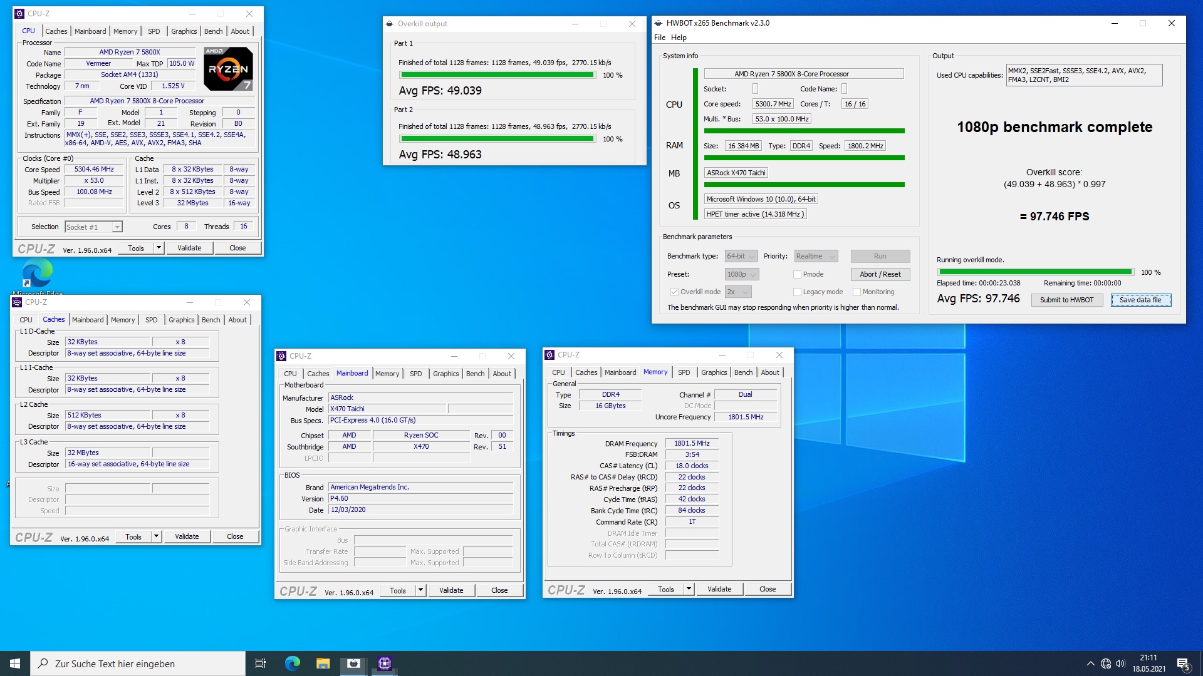Click the CPU-Z title icon in Memory window
The image size is (1203, 676).
click(549, 355)
